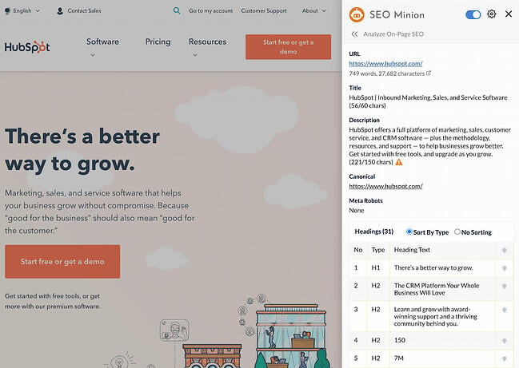Open the Pricing menu item
The width and height of the screenshot is (519, 368).
point(158,42)
